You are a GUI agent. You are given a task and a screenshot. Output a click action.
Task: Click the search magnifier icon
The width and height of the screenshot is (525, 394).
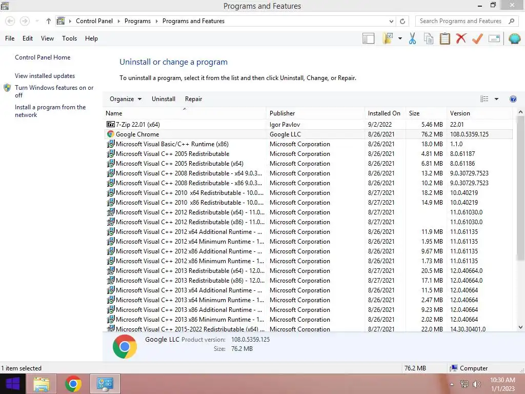[511, 21]
